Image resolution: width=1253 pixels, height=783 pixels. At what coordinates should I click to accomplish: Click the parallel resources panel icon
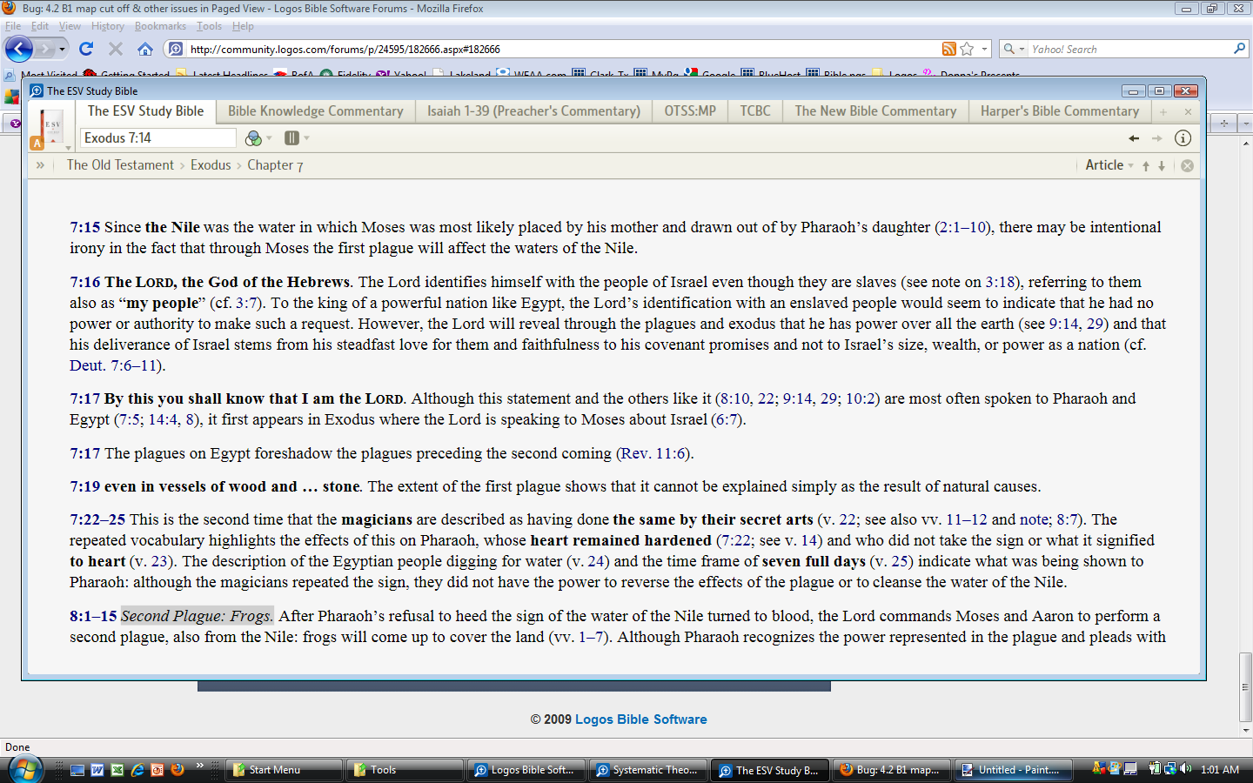pos(291,137)
